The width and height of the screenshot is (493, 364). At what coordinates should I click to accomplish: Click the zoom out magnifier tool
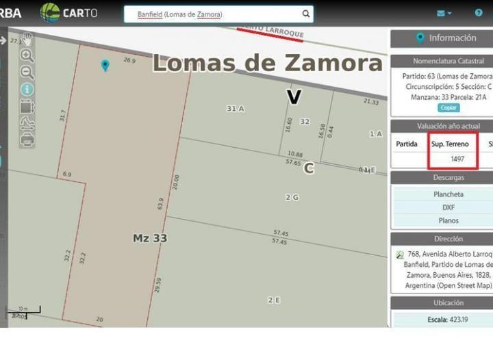tap(27, 73)
